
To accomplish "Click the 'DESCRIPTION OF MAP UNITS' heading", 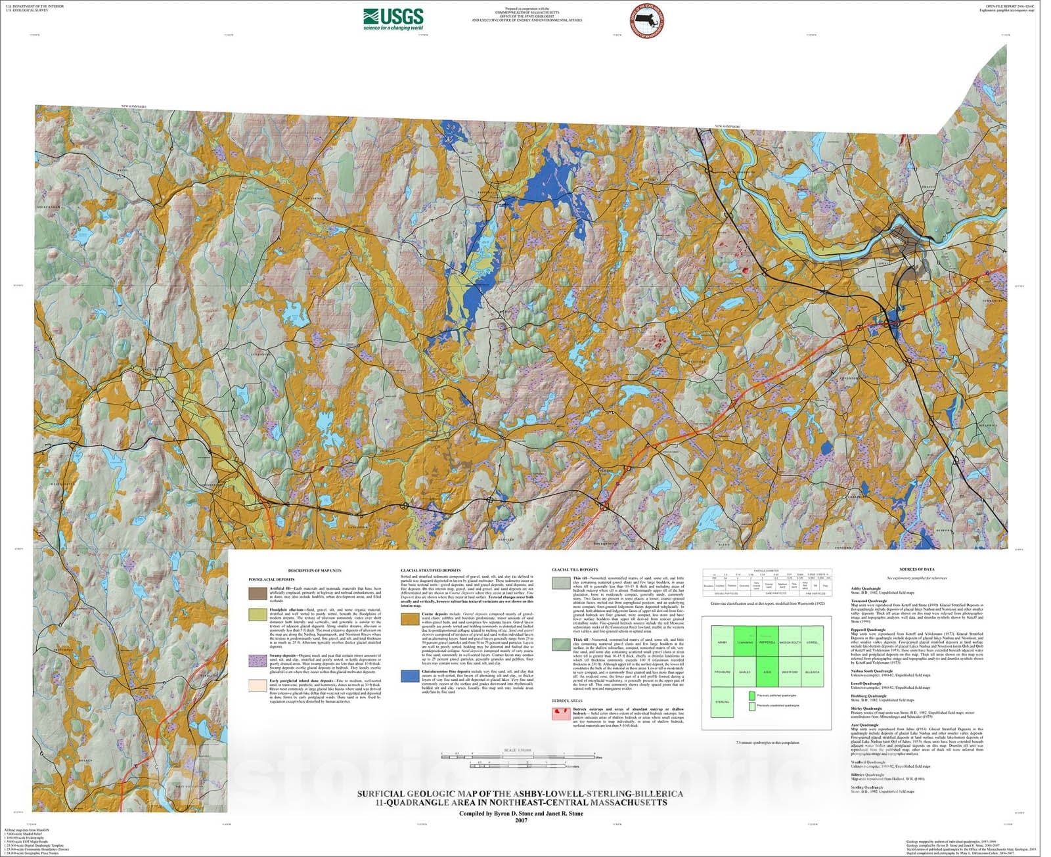I will tap(315, 571).
